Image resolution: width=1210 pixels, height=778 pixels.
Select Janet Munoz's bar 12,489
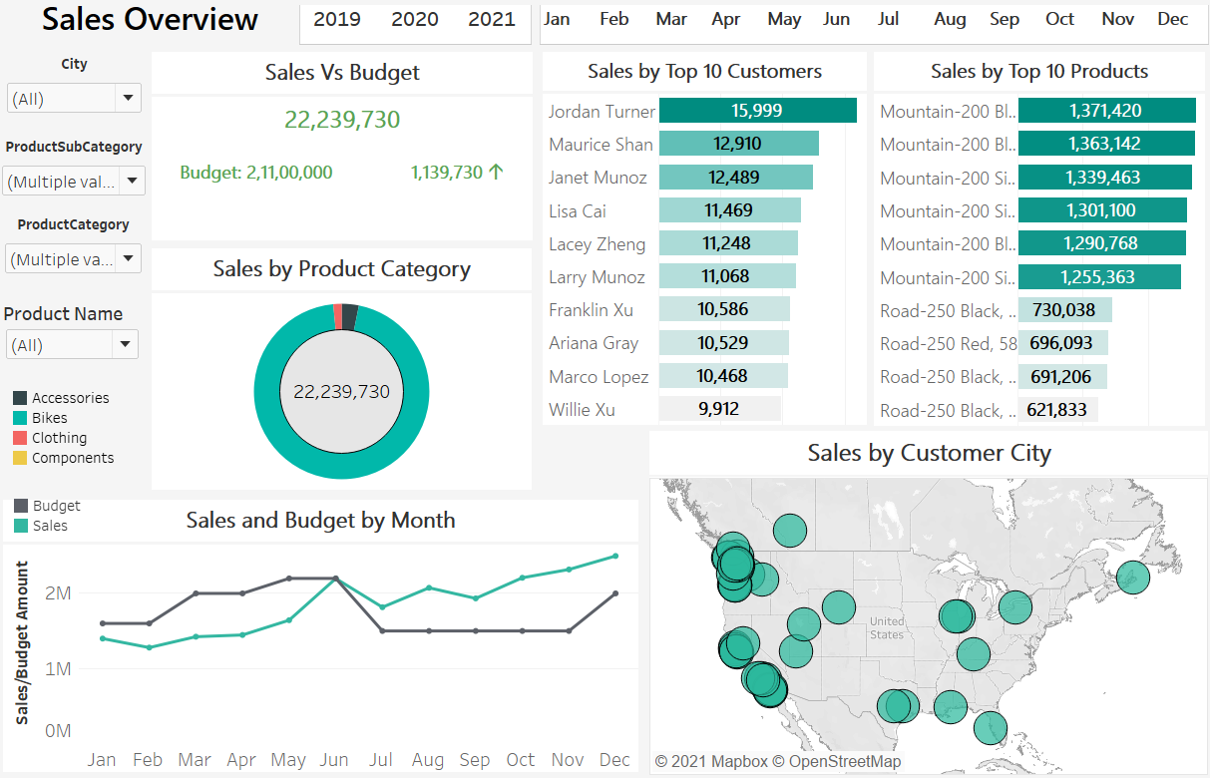click(736, 178)
